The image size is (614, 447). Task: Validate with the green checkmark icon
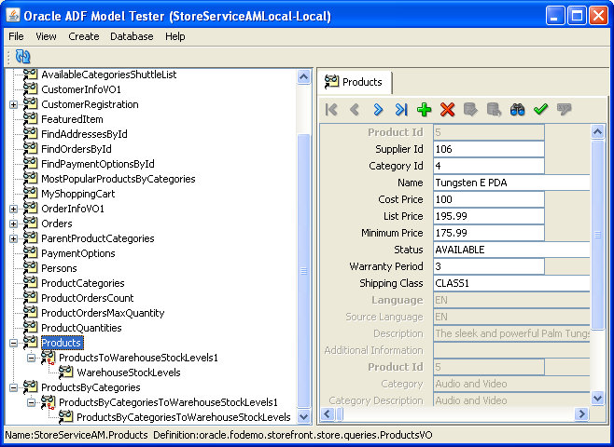tap(540, 110)
